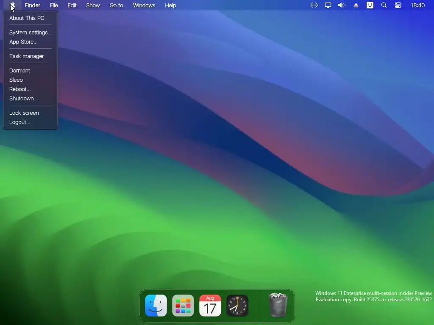The image size is (434, 325).
Task: Open the Show menu
Action: coord(93,5)
